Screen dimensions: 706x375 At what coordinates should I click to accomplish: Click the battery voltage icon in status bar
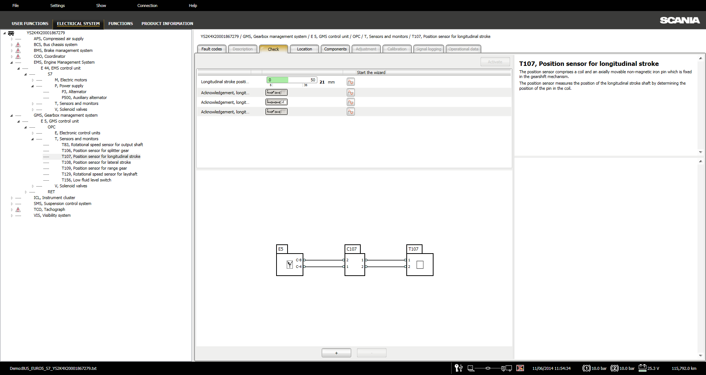click(x=642, y=368)
